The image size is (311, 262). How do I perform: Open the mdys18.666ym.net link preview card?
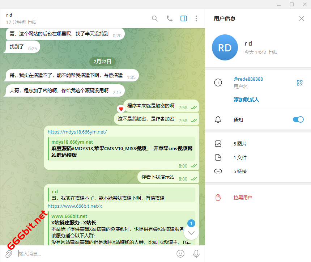click(x=122, y=149)
